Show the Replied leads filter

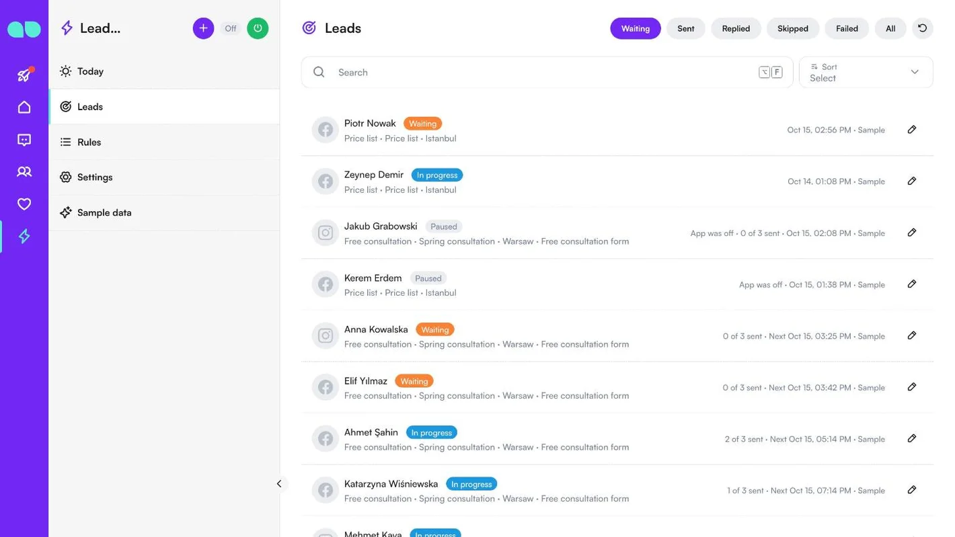[x=736, y=28]
